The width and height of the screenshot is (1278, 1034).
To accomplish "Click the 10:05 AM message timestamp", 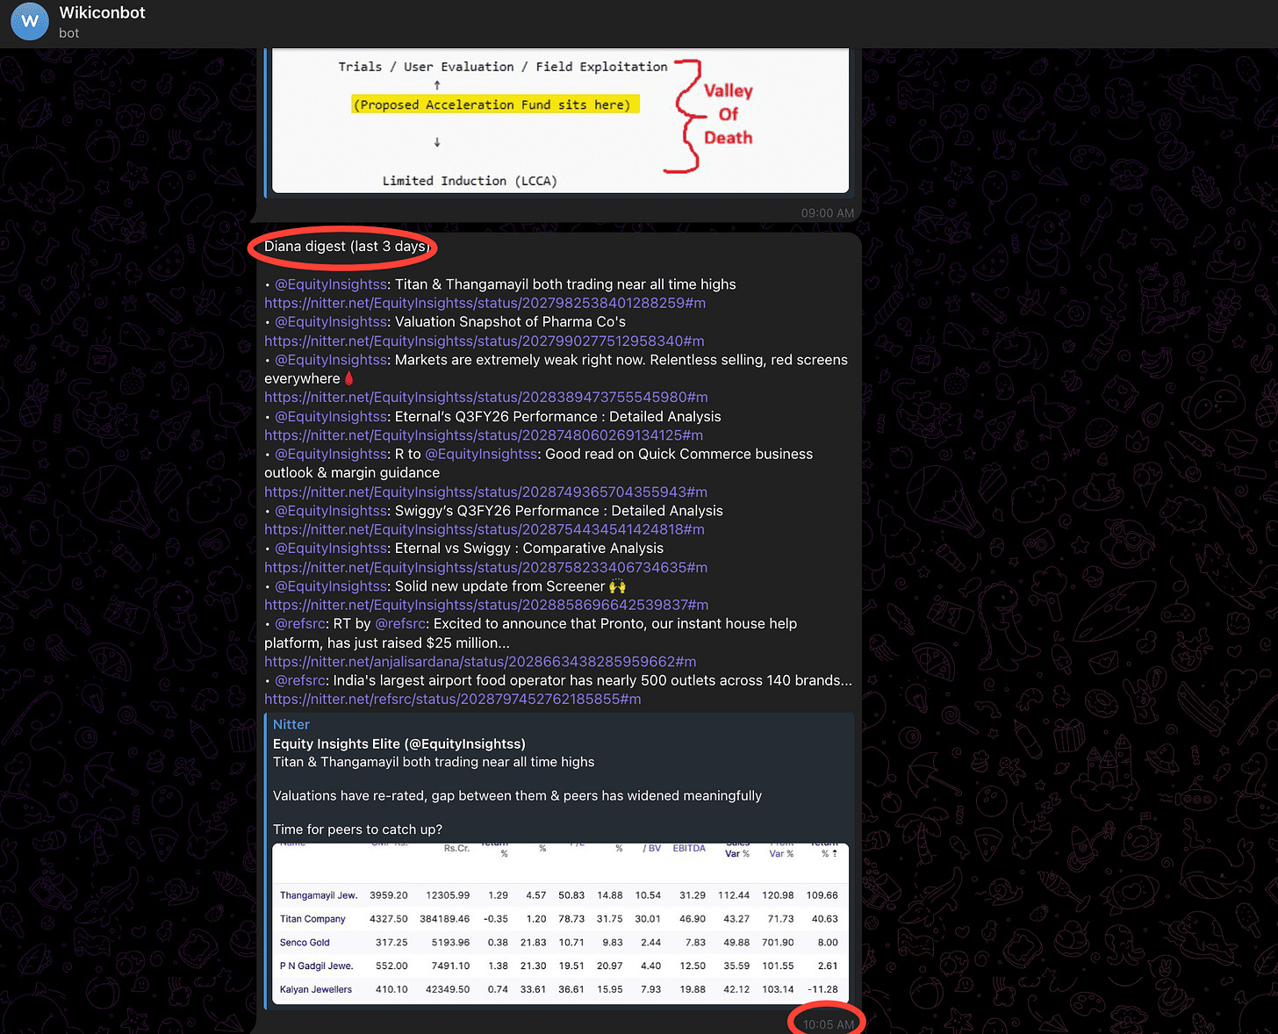I will [828, 1024].
